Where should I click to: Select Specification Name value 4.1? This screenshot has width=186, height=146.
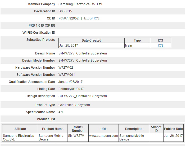point(61,112)
